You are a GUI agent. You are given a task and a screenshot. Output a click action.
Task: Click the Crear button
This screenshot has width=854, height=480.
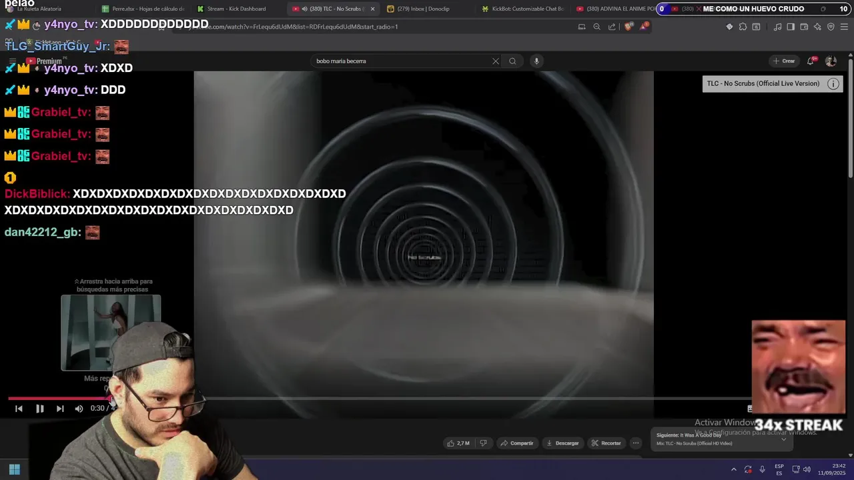tap(784, 61)
